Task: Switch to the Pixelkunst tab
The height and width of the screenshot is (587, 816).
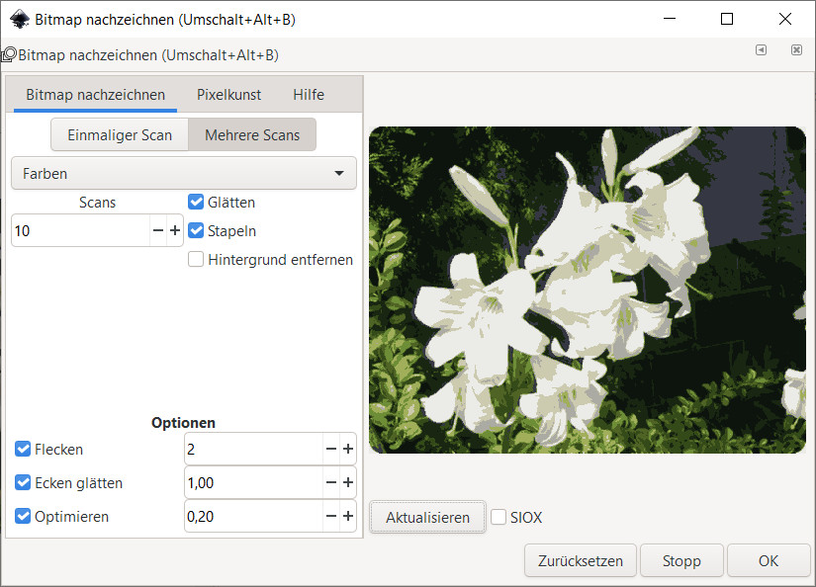Action: [228, 95]
